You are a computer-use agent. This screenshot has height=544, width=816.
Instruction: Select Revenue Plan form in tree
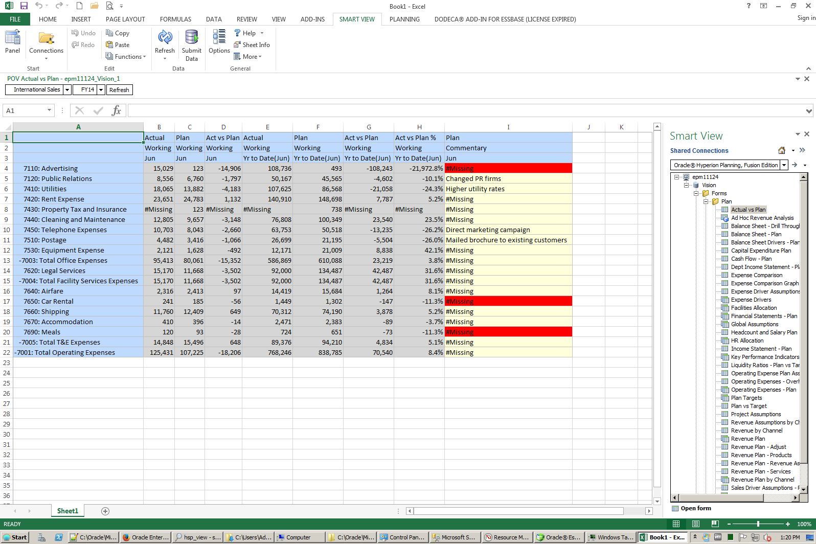(747, 439)
